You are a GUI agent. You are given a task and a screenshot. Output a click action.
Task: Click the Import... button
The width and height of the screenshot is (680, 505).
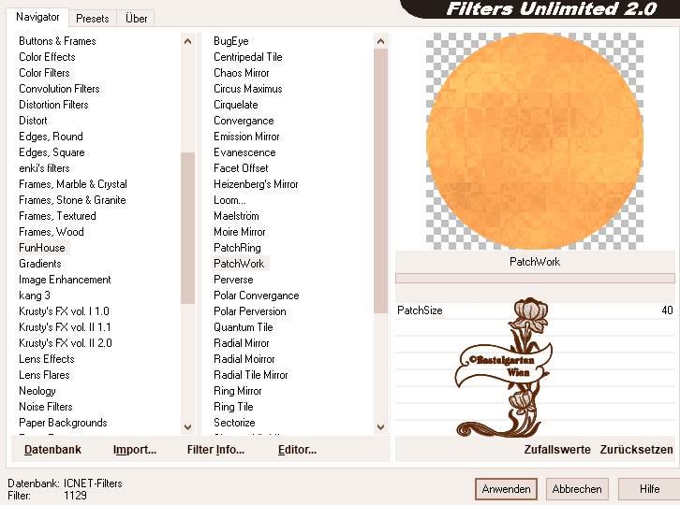[x=135, y=450]
